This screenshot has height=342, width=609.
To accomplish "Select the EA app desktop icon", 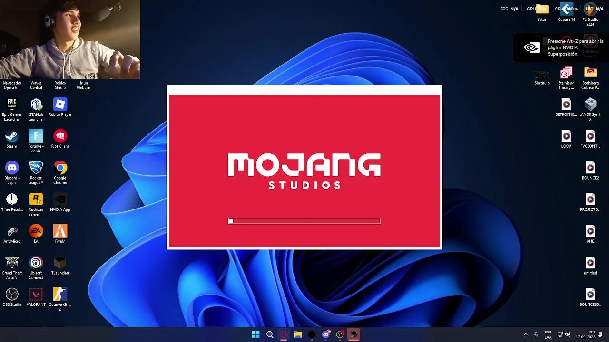I will [x=36, y=234].
